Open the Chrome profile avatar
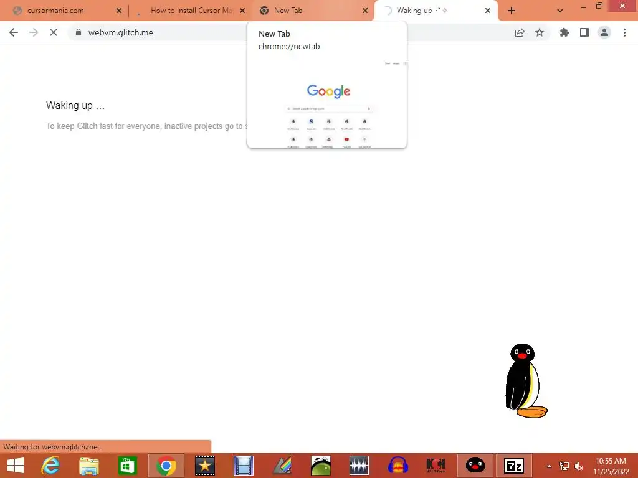638x478 pixels. click(604, 32)
